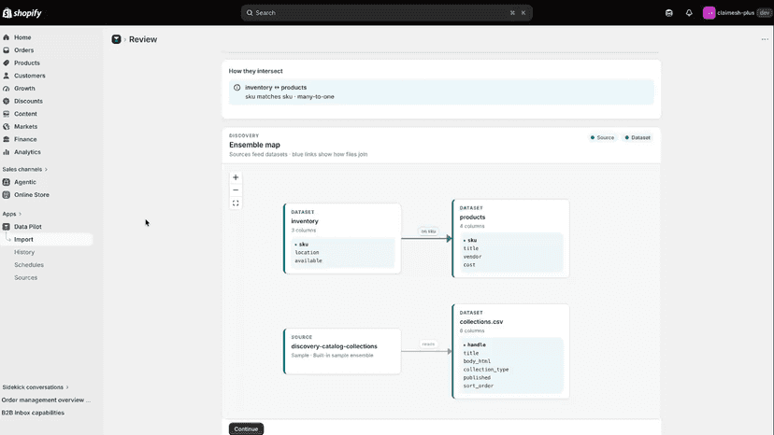Viewport: 774px width, 435px height.
Task: Click the Products tag icon
Action: coord(6,63)
